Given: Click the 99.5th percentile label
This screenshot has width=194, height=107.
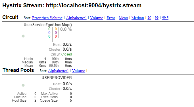Looking at the screenshot, I should point(54,66).
